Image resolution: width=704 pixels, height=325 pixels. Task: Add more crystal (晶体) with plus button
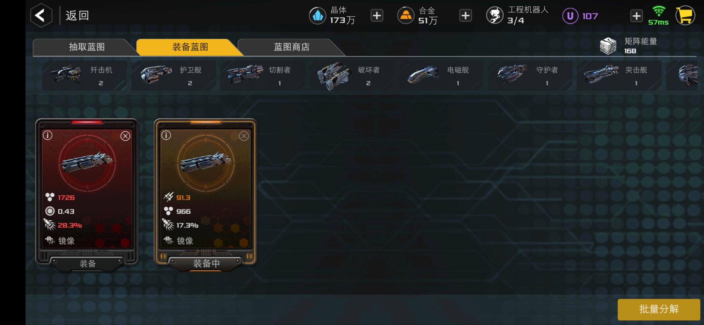[377, 16]
